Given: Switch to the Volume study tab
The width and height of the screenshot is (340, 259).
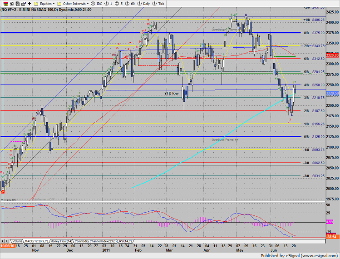Looking at the screenshot, I should [16, 241].
